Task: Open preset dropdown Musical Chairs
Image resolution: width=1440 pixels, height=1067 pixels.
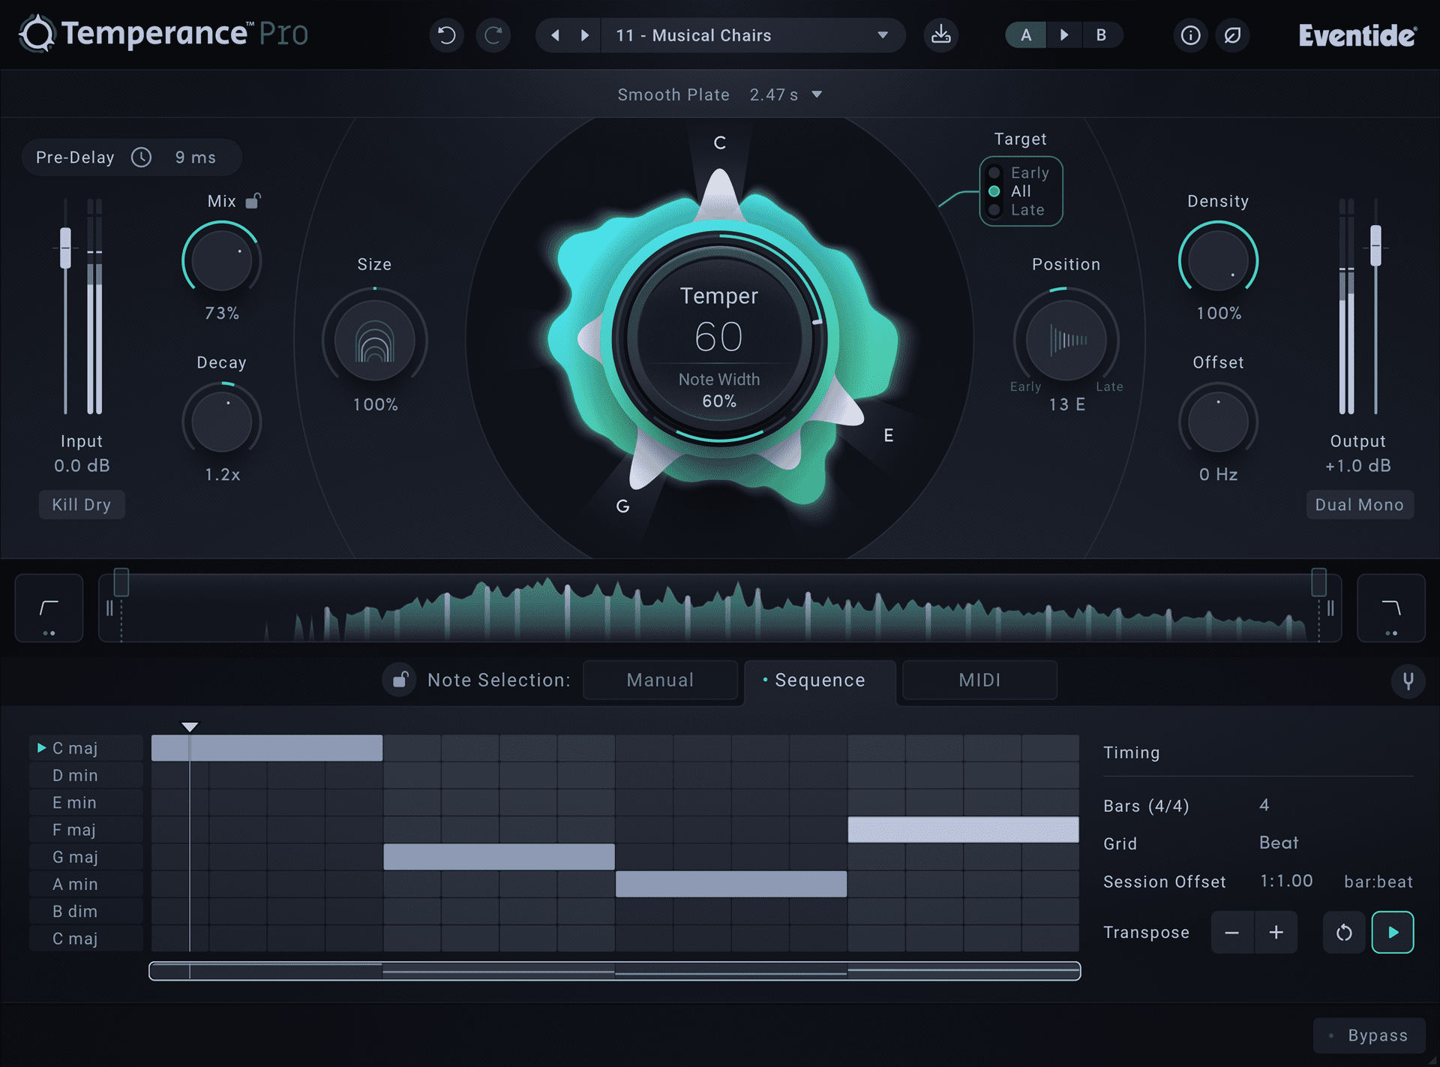Action: click(x=753, y=35)
